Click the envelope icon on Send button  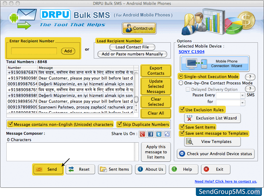39,169
